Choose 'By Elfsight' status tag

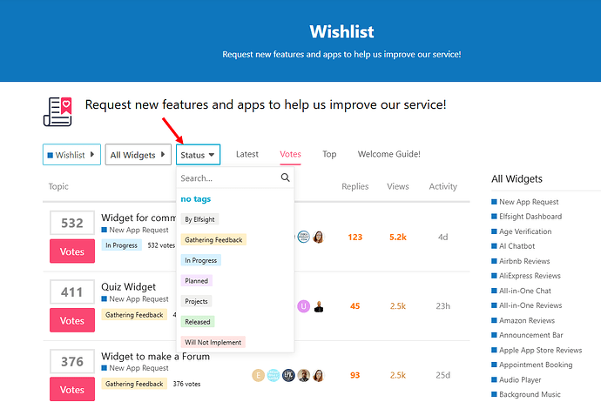pyautogui.click(x=199, y=219)
